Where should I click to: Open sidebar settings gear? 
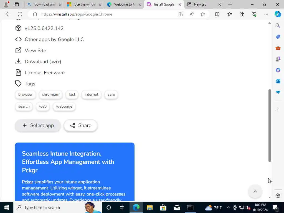click(278, 196)
